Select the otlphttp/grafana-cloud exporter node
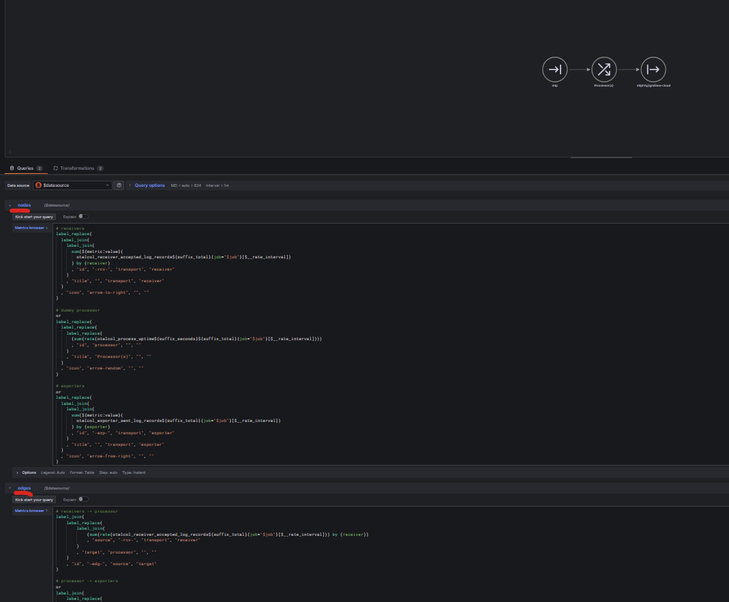This screenshot has height=602, width=729. coord(653,69)
